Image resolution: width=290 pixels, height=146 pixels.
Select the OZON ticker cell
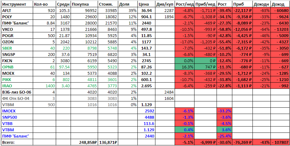click(17, 42)
